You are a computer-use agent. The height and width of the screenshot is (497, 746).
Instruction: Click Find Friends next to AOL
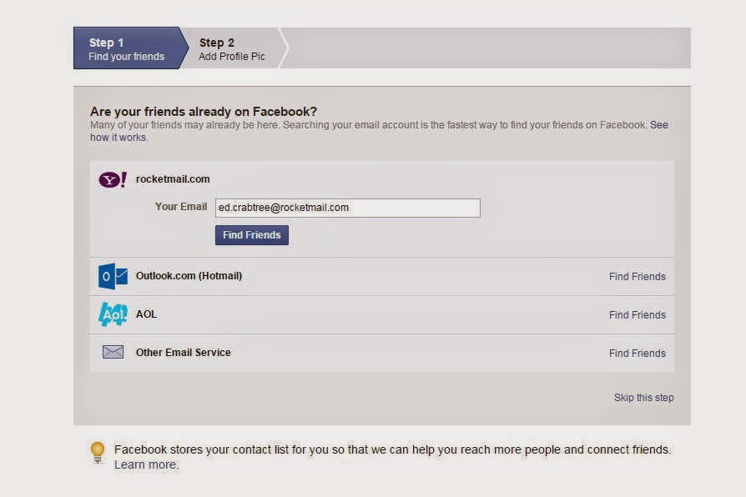click(x=637, y=314)
